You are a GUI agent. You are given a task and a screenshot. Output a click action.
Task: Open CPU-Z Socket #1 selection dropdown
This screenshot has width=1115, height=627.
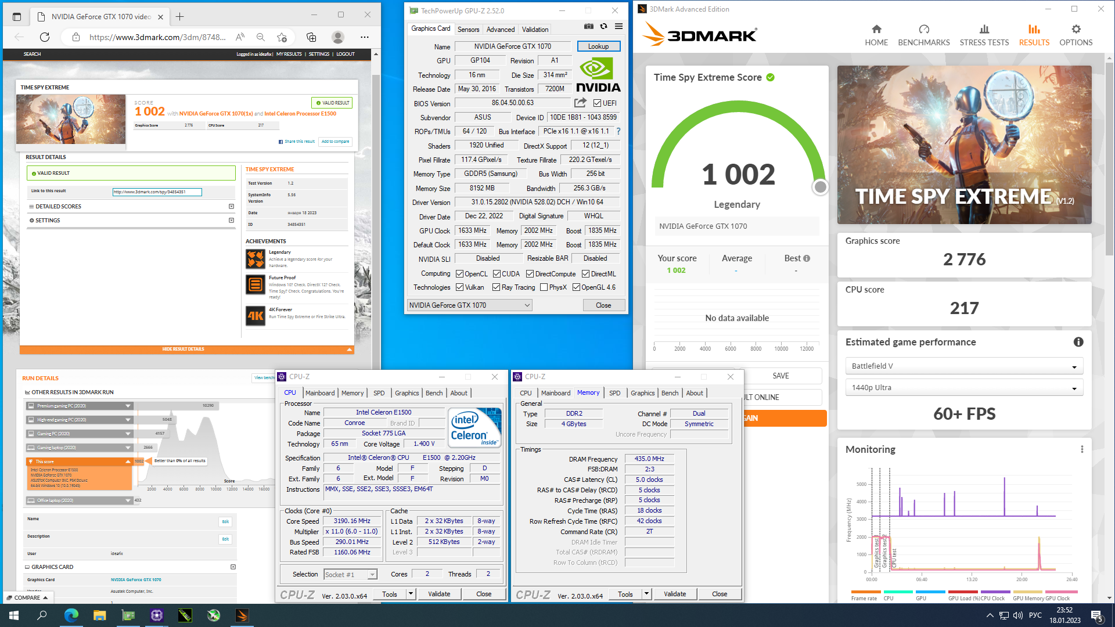tap(351, 575)
